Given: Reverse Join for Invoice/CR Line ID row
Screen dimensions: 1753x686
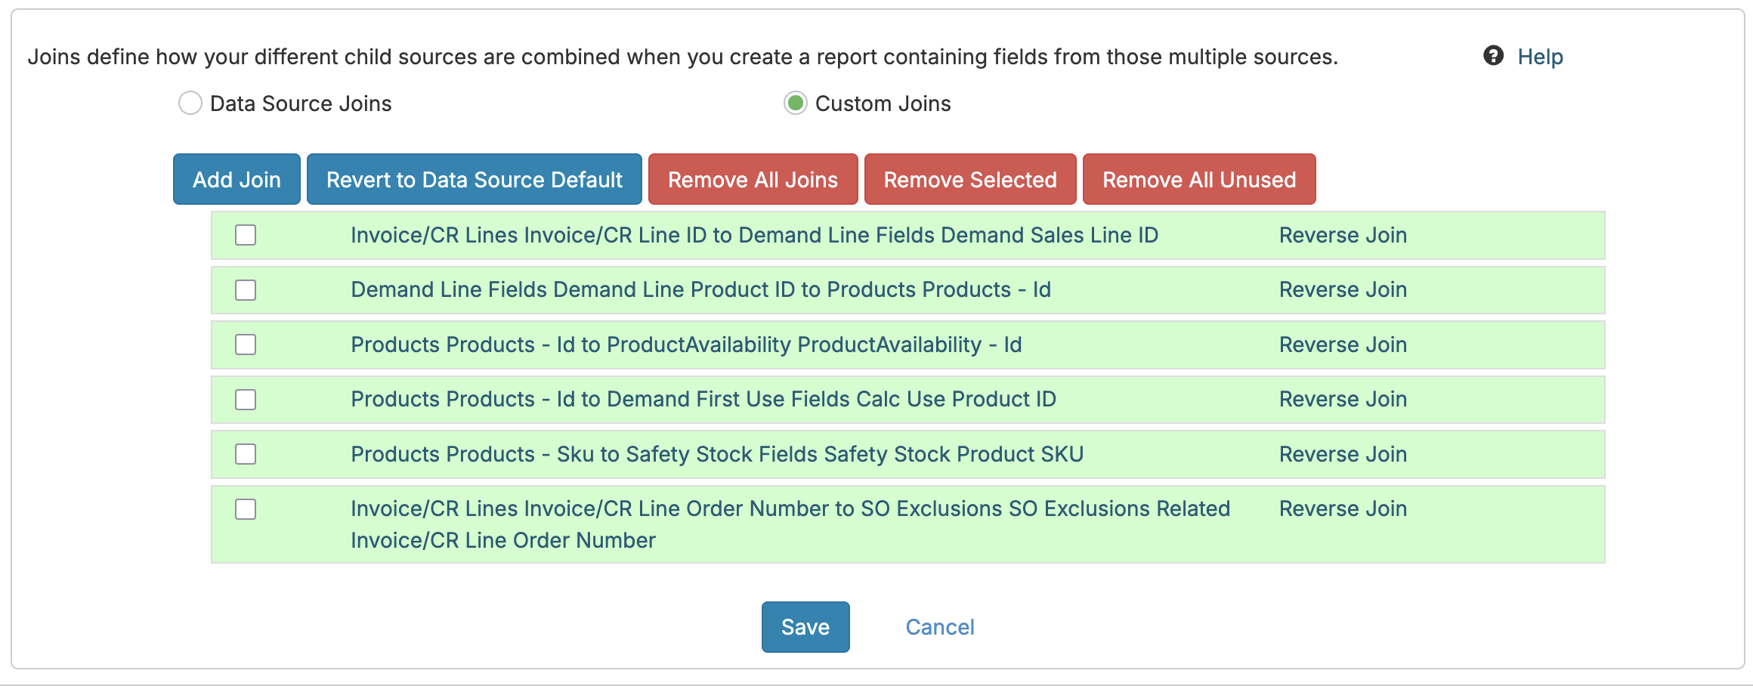Looking at the screenshot, I should coord(1342,235).
